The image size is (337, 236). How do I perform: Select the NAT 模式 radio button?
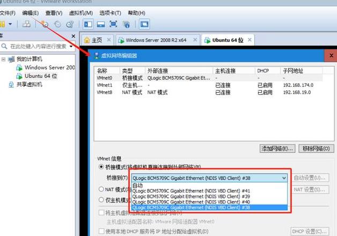pos(101,189)
